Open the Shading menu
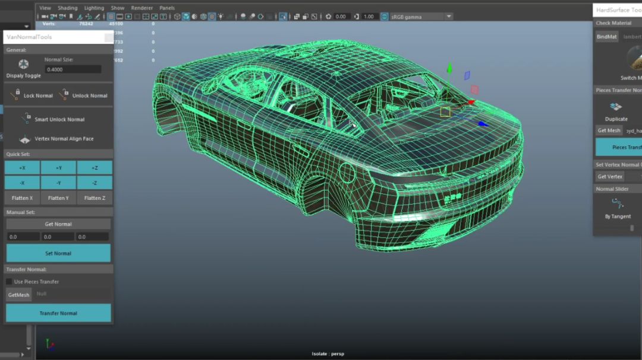This screenshot has width=642, height=360. (x=67, y=8)
